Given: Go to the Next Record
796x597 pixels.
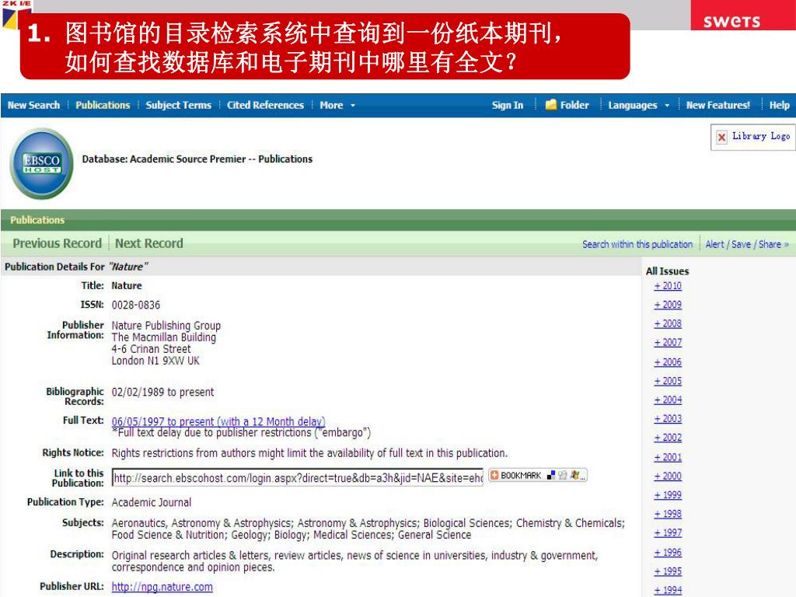Looking at the screenshot, I should pyautogui.click(x=148, y=243).
